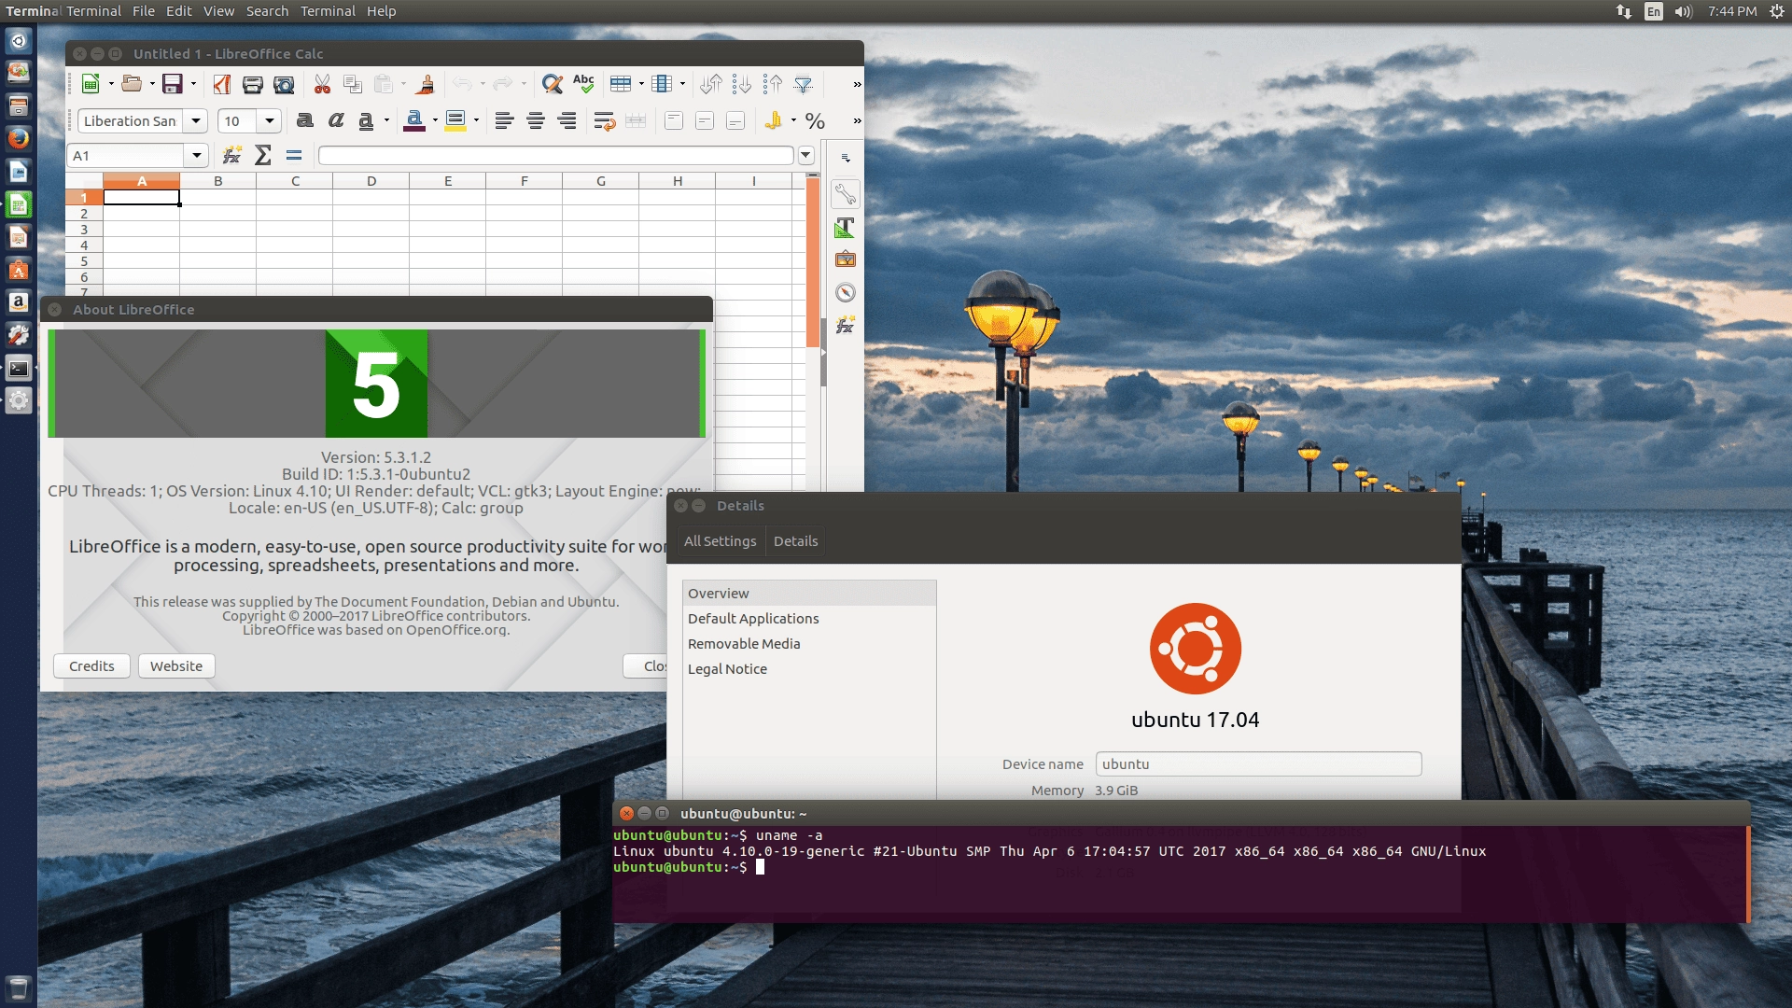Open the font color dropdown arrow
The image size is (1792, 1008).
coord(435,120)
